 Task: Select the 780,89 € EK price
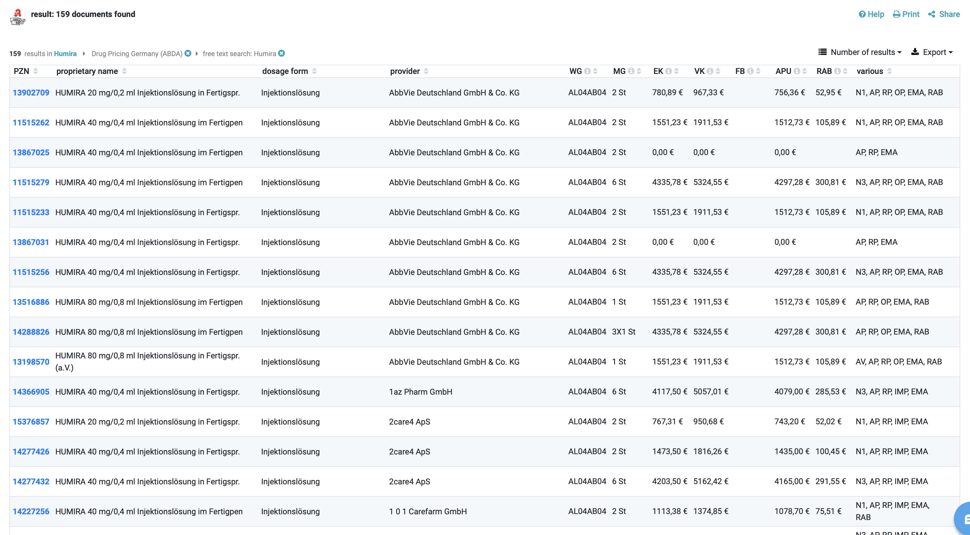(x=667, y=93)
